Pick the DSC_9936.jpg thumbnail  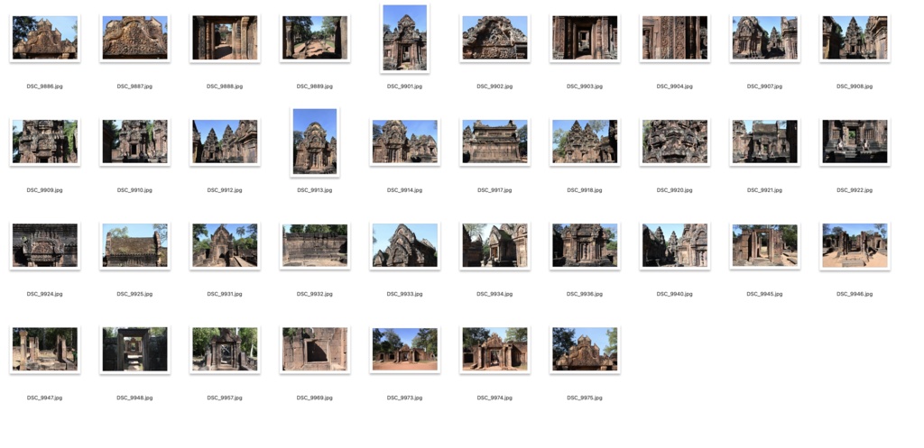coord(585,245)
